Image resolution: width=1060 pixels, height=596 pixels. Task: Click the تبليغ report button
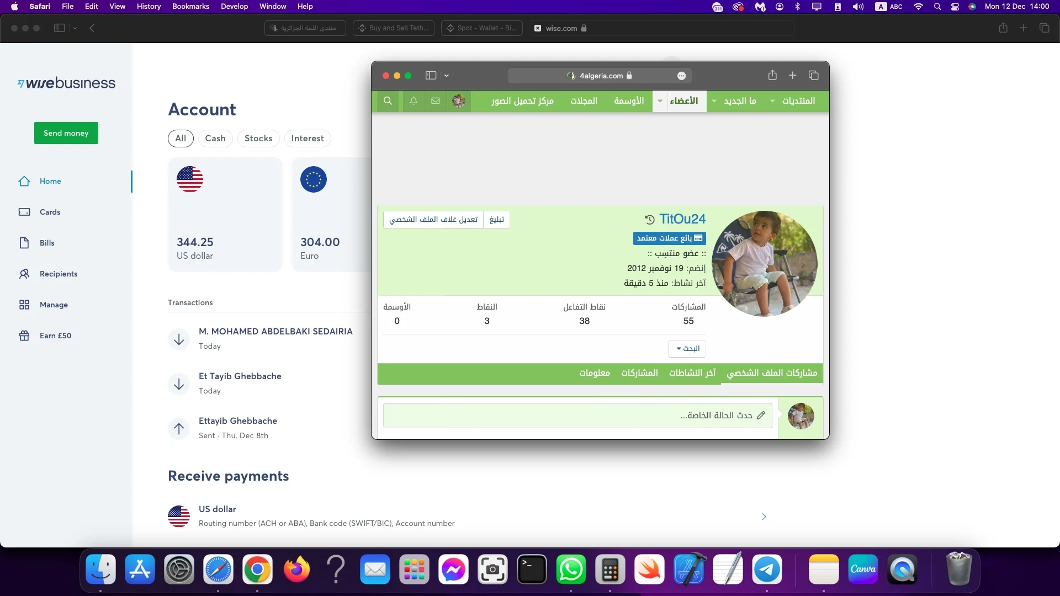496,220
